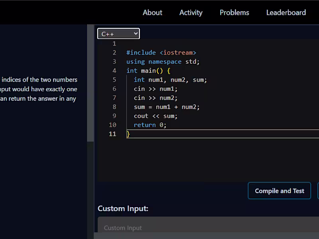319x239 pixels.
Task: Click line number 1 in the gutter
Action: [x=114, y=44]
